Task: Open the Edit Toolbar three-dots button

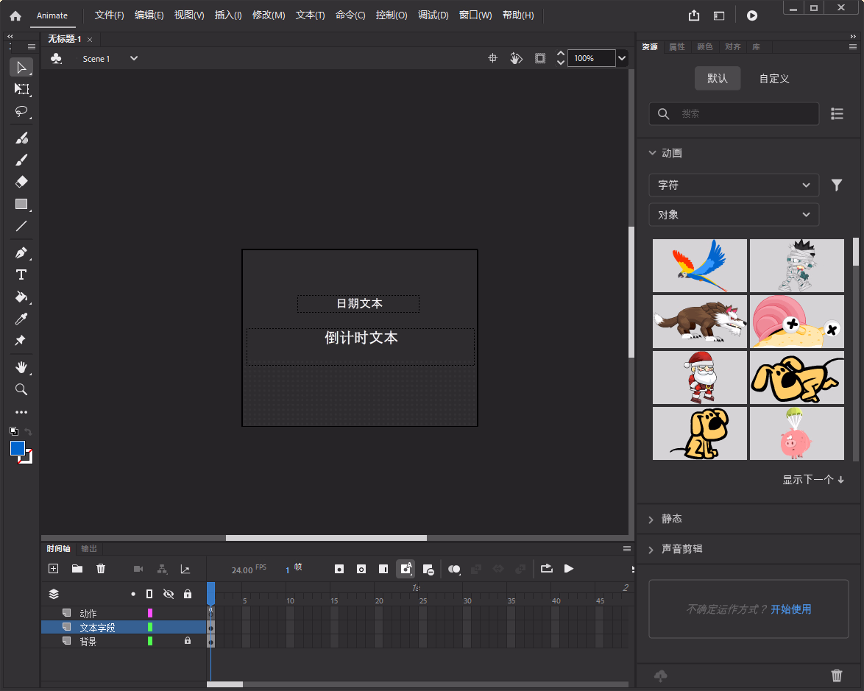Action: point(21,411)
